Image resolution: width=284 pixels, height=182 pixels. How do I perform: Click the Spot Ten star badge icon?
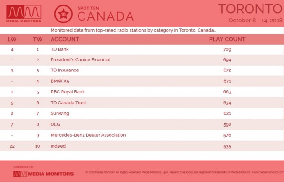click(63, 14)
